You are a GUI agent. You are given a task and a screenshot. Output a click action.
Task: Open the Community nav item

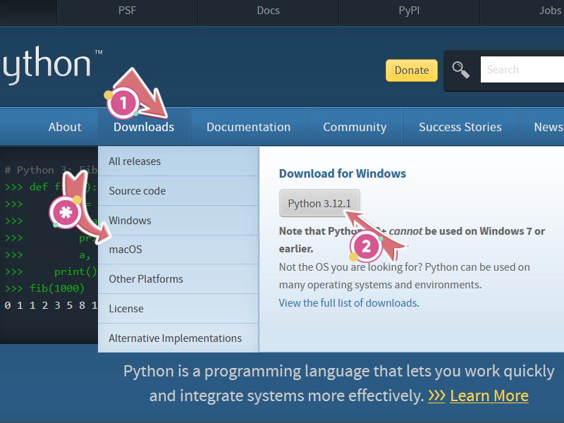355,127
